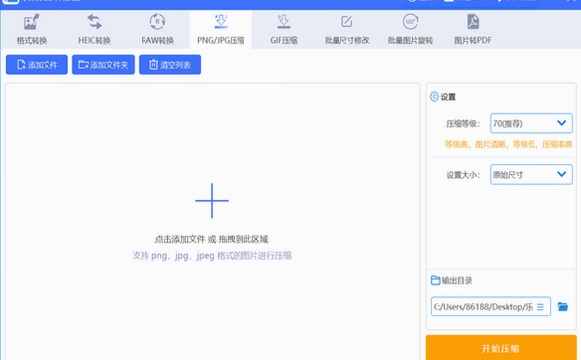
Task: Select the PNG/JPG压缩 tab
Action: [221, 30]
